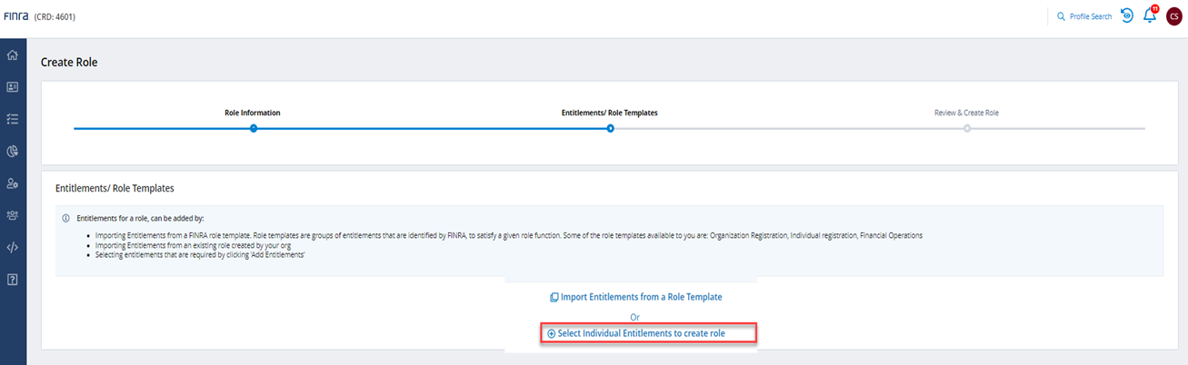The height and width of the screenshot is (365, 1188).
Task: Open the user settings sidebar icon
Action: (13, 183)
